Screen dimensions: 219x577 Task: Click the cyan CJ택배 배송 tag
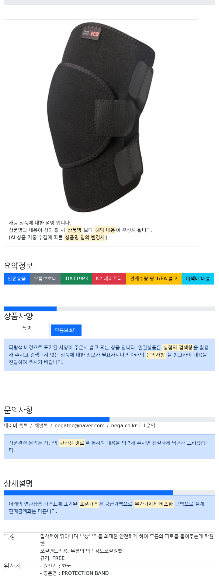click(198, 279)
